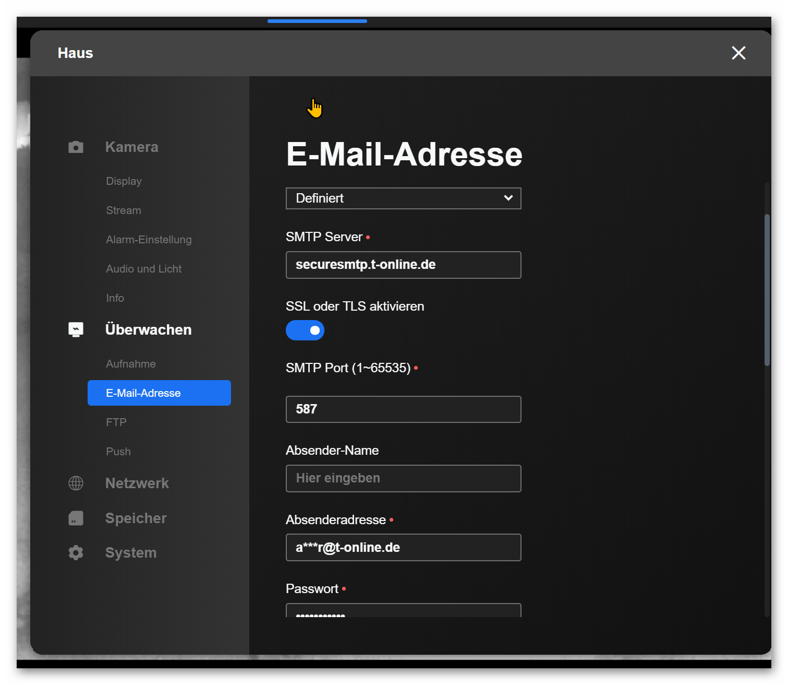Go to Stream settings
Image resolution: width=788 pixels, height=685 pixels.
(x=124, y=210)
